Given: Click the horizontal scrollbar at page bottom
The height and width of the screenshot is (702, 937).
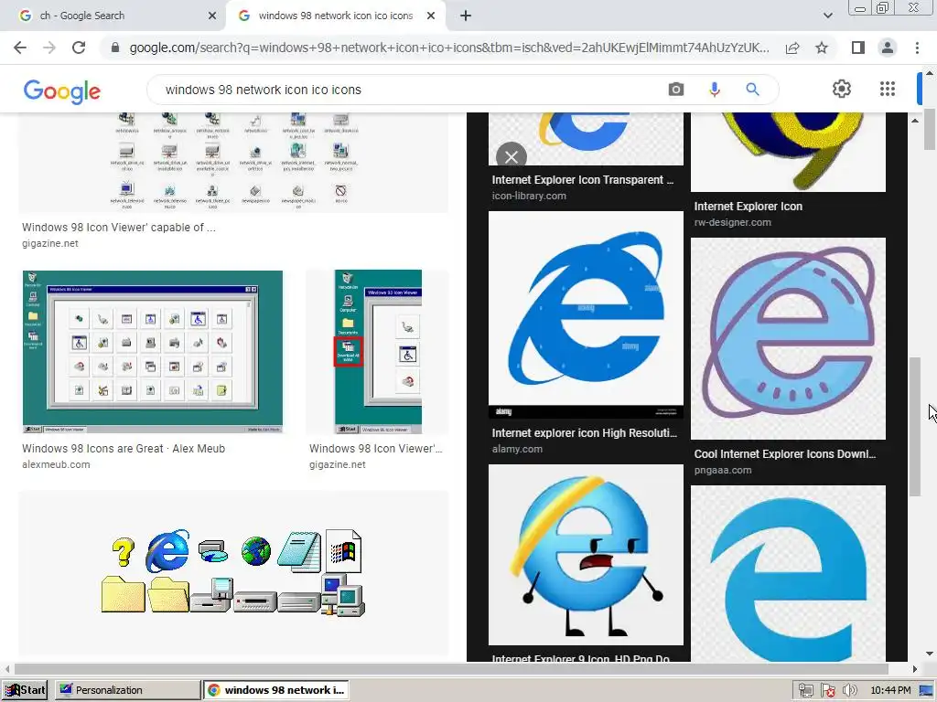Looking at the screenshot, I should pos(451,669).
